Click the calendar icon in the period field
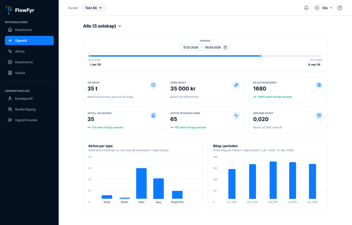 pyautogui.click(x=225, y=47)
